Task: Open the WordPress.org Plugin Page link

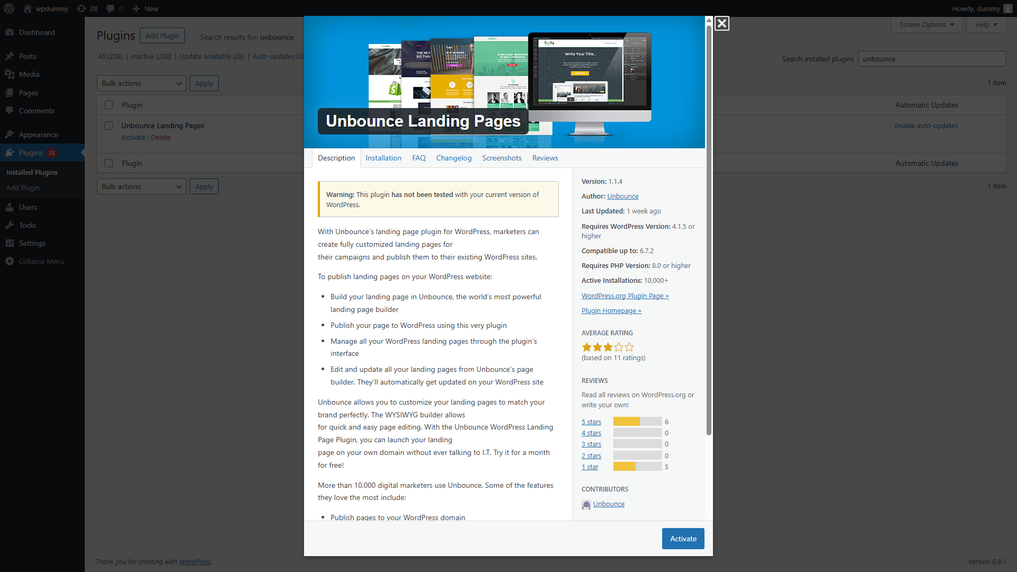Action: click(x=625, y=296)
